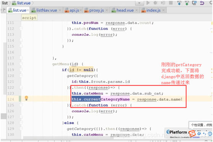Click the 个性设置 tooltip bubble
213x142 pixels.
(201, 125)
